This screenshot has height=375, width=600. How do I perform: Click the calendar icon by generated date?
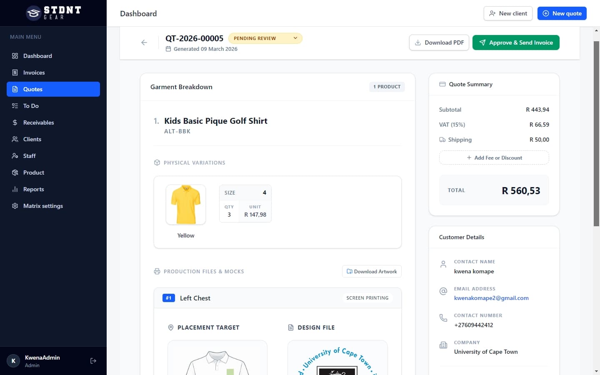168,49
